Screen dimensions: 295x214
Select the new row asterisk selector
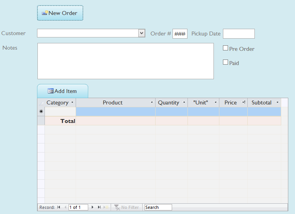pos(41,112)
